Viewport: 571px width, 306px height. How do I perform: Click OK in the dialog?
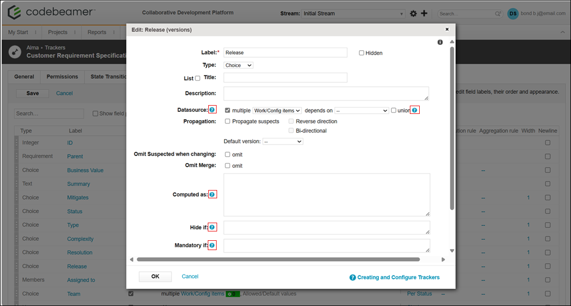tap(155, 276)
